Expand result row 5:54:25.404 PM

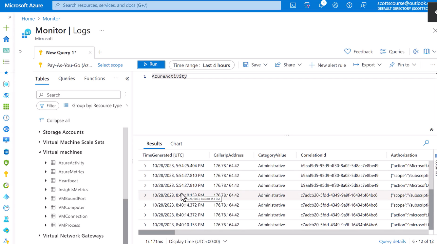coord(145,166)
